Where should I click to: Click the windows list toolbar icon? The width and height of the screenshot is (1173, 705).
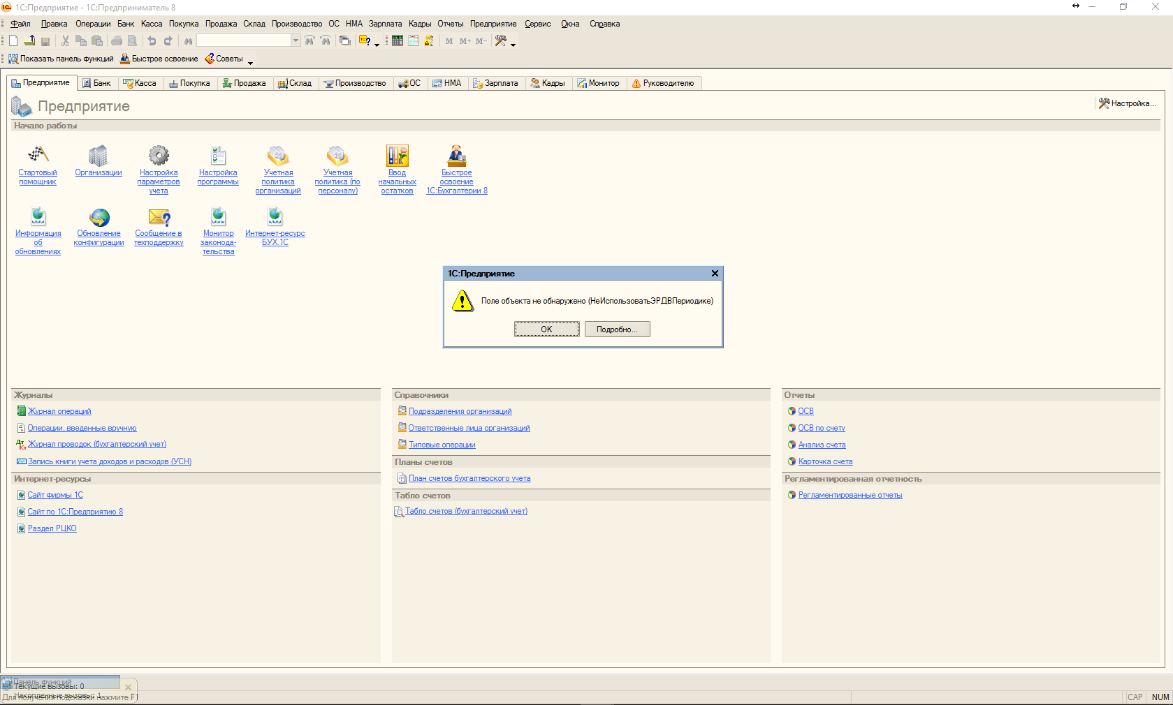pos(345,41)
